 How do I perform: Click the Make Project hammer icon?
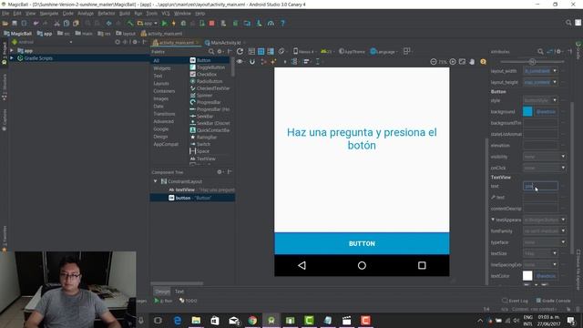click(129, 23)
